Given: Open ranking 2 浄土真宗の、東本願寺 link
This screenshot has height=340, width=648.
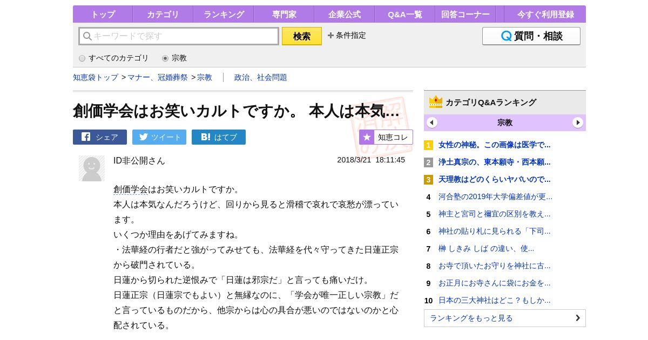Looking at the screenshot, I should tap(495, 162).
